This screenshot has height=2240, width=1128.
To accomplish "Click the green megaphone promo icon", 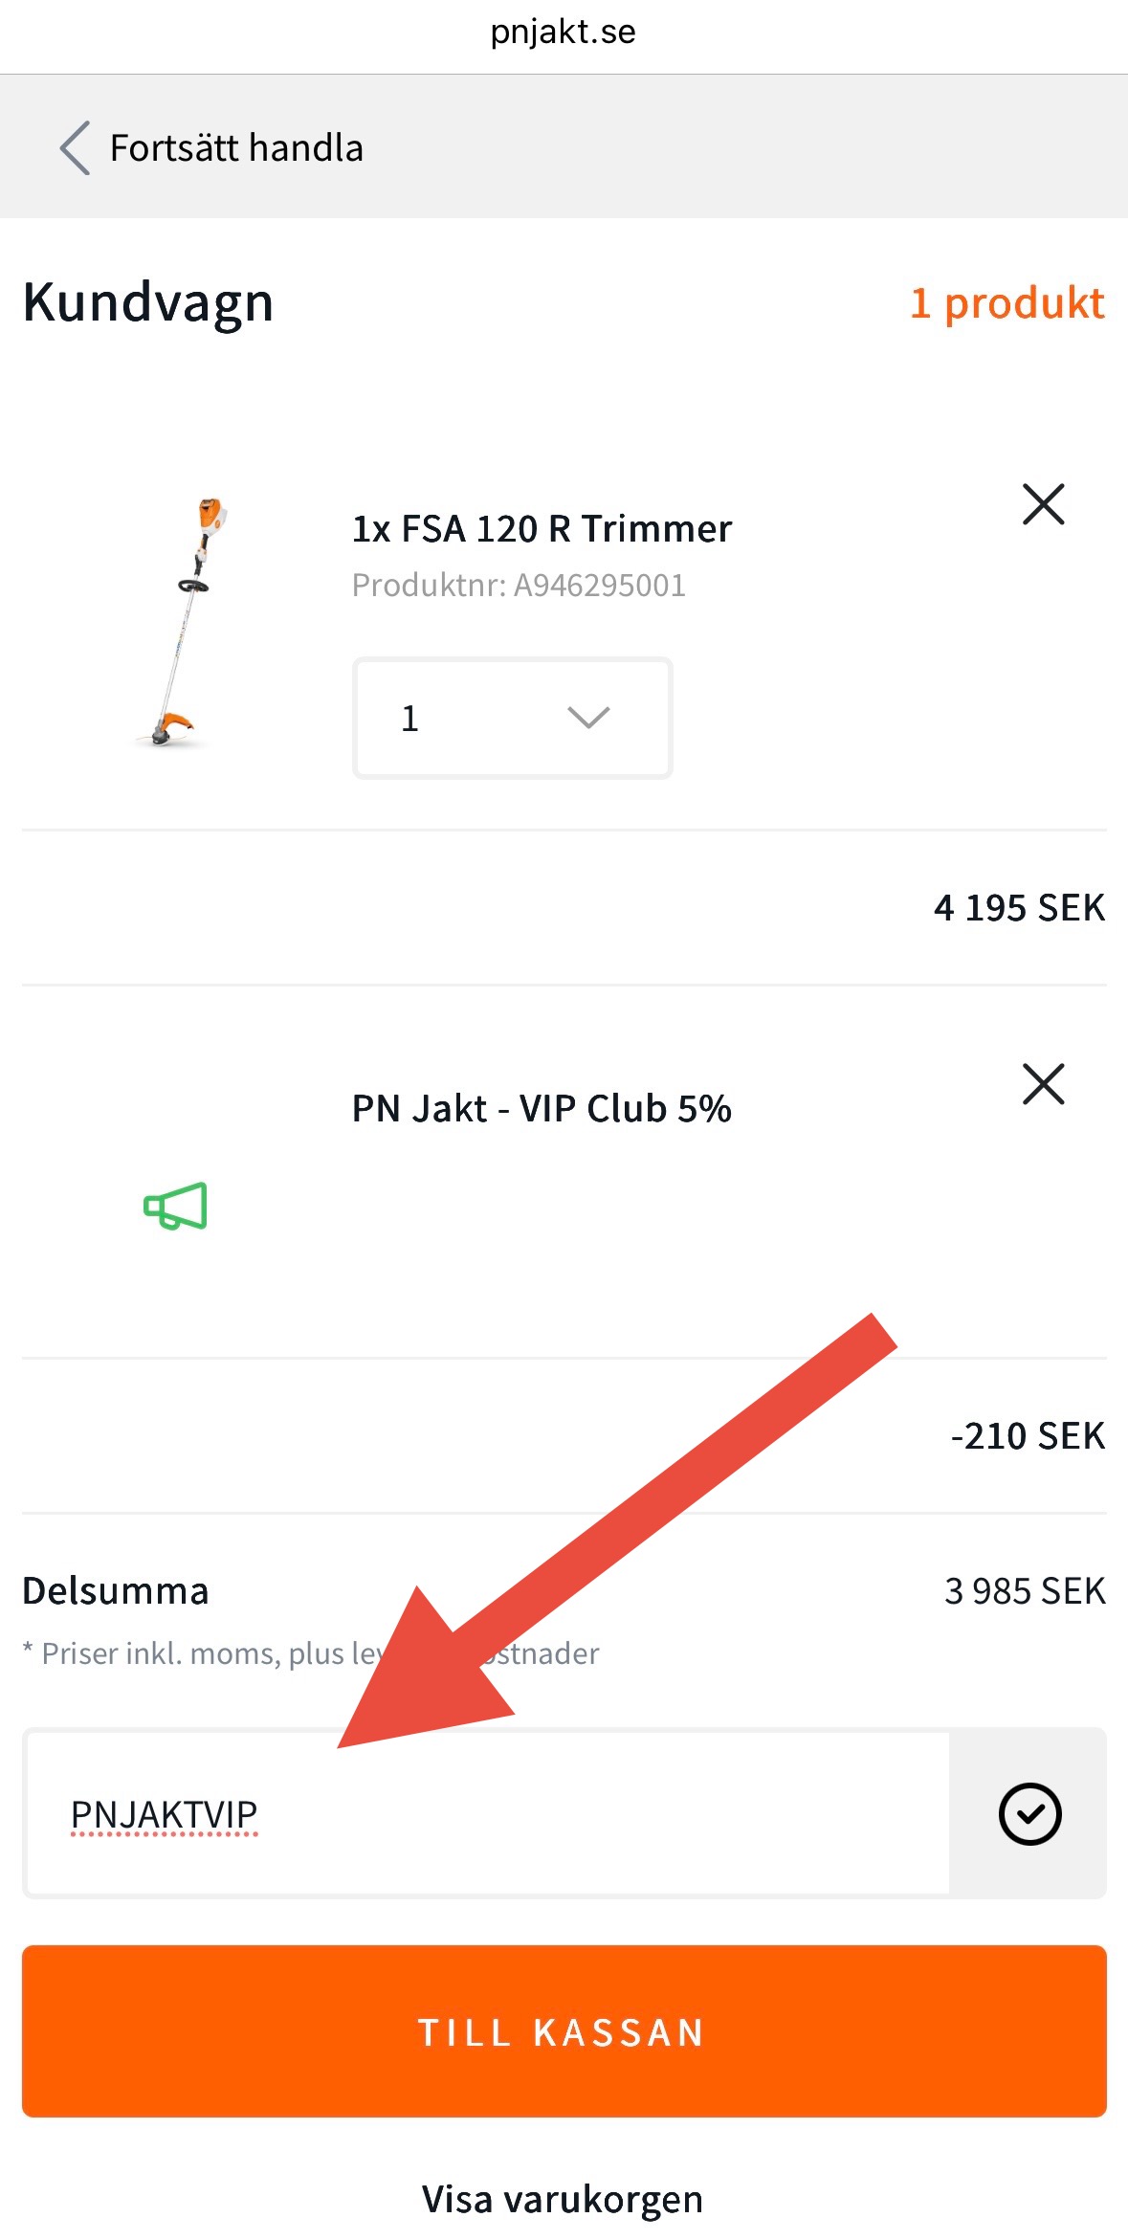I will coord(175,1206).
